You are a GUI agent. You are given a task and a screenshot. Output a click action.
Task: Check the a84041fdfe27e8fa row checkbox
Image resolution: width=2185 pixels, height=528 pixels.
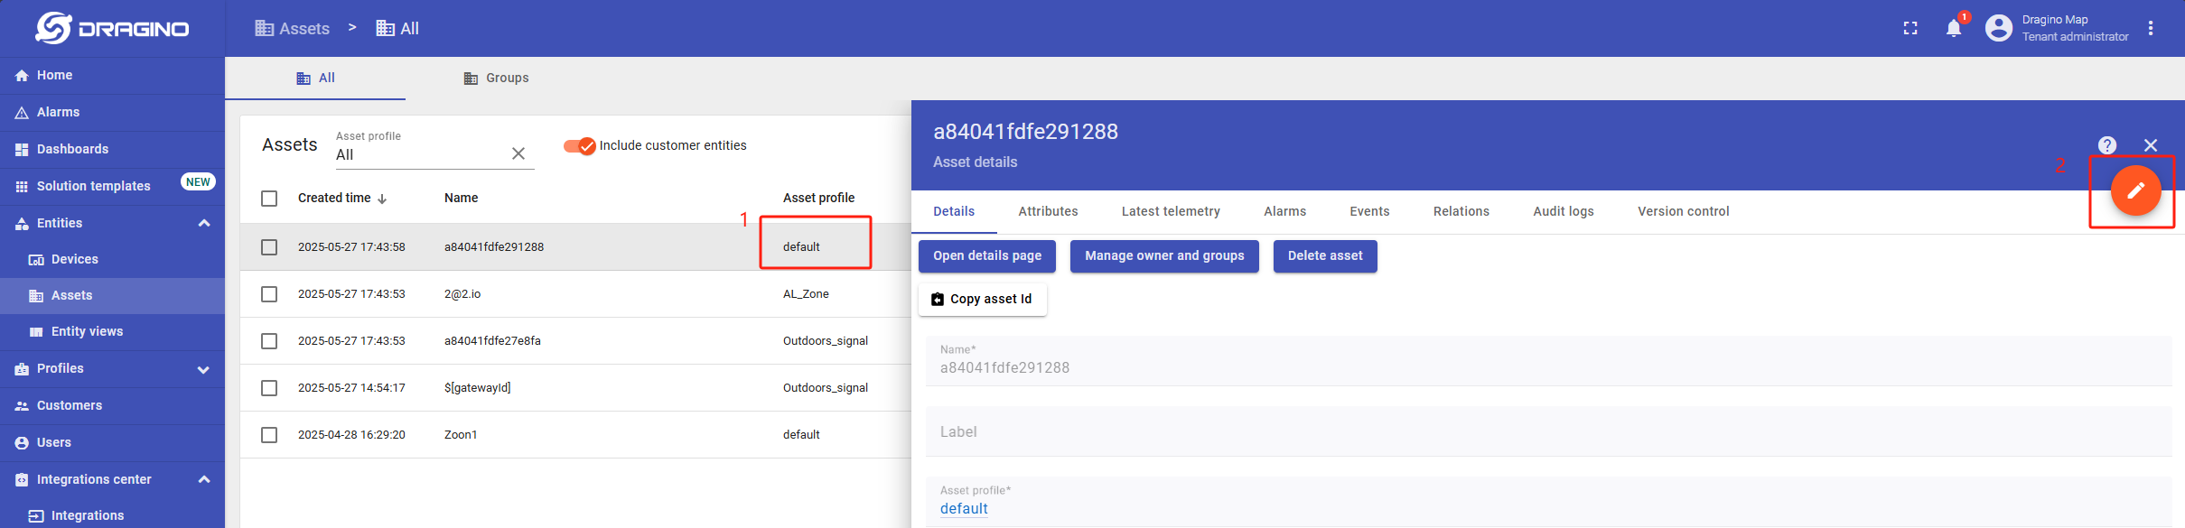(269, 341)
